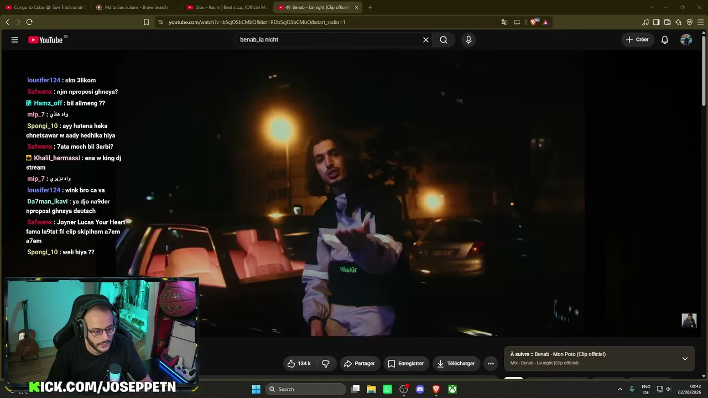The height and width of the screenshot is (398, 708).
Task: Open the YouTube account avatar menu
Action: click(x=686, y=40)
